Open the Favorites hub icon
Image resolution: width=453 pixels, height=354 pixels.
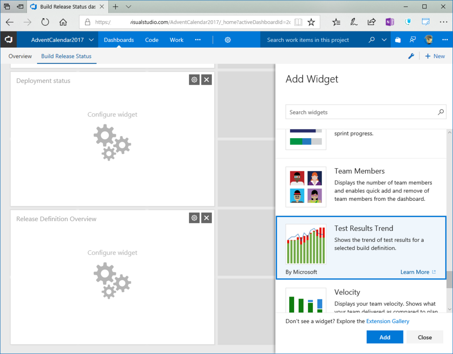point(336,22)
